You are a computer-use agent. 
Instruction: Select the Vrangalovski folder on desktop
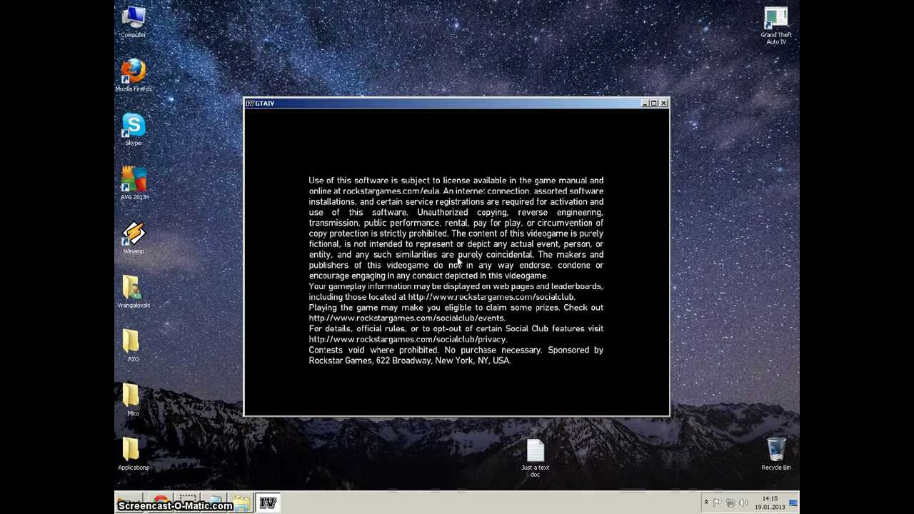tap(134, 292)
